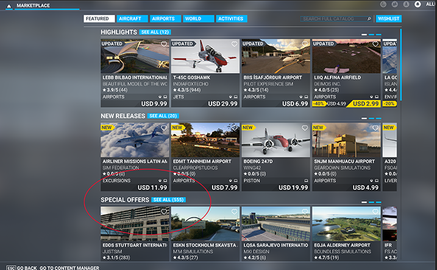Click See All (20) for New Releases

click(163, 116)
